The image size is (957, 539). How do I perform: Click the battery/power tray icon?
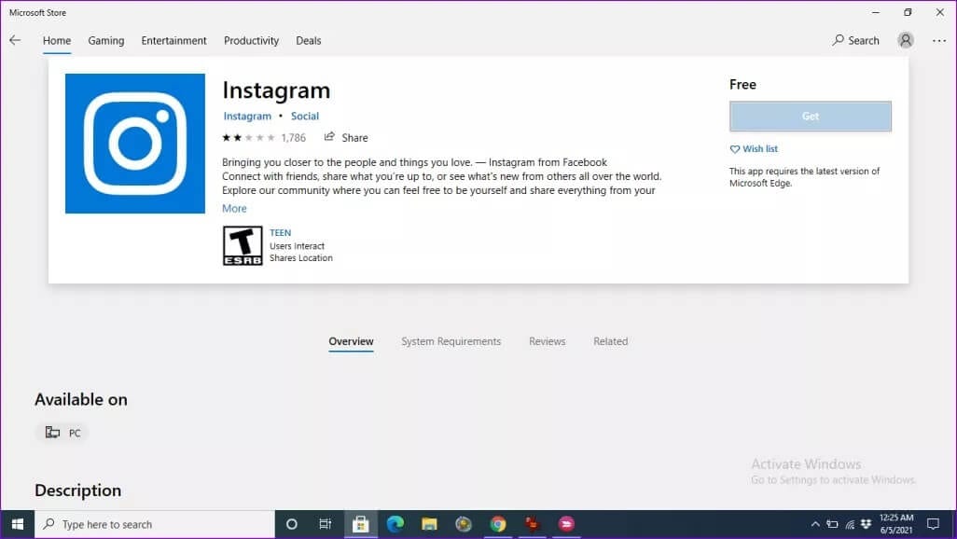coord(833,524)
